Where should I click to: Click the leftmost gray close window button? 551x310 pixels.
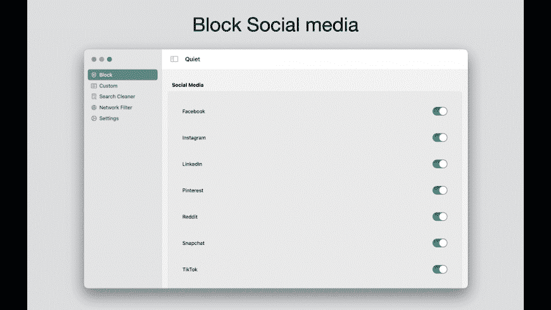(x=94, y=59)
